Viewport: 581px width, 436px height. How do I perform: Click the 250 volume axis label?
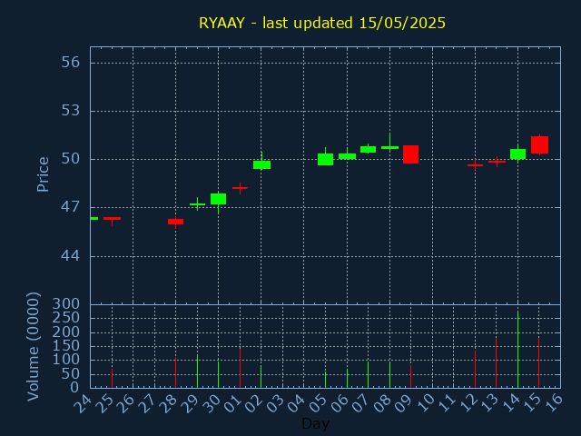66,318
